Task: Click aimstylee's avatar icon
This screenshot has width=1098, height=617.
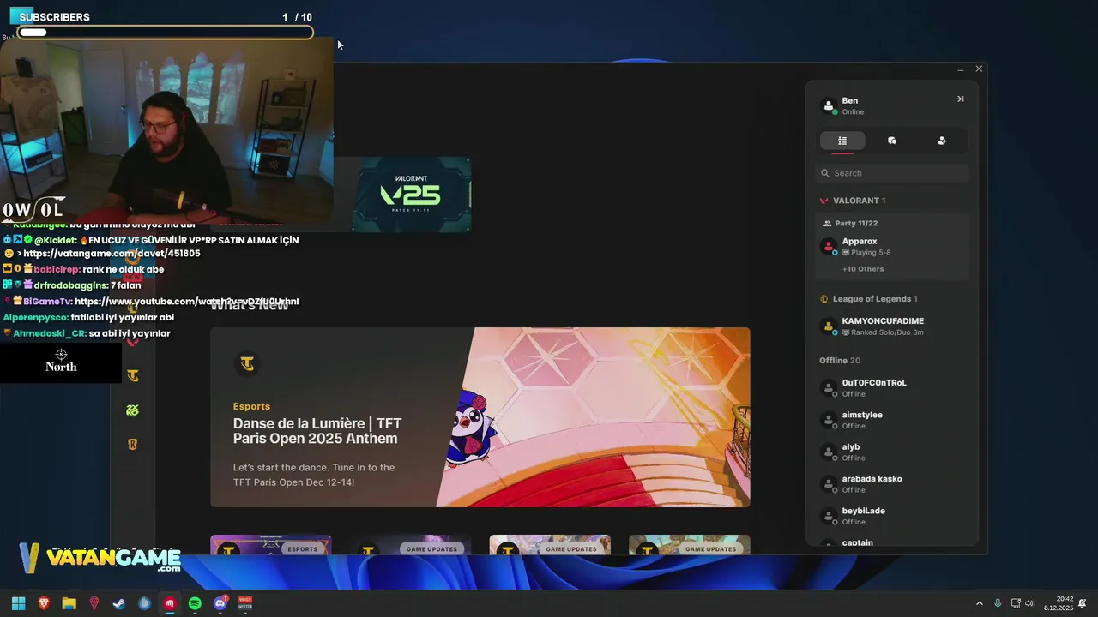Action: pyautogui.click(x=829, y=420)
